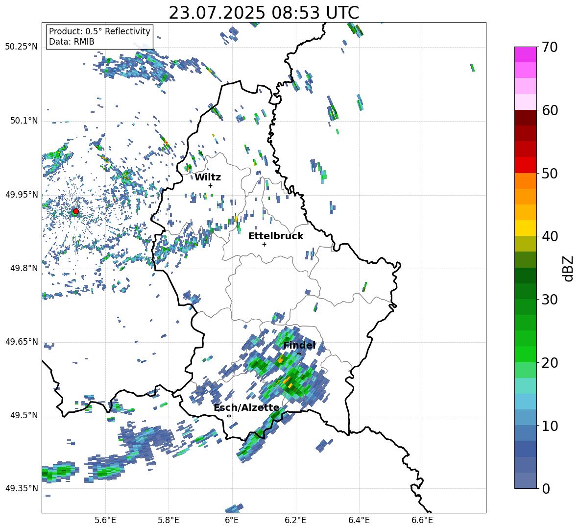Click the 49.8°N latitude label
This screenshot has width=580, height=530.
pyautogui.click(x=24, y=268)
